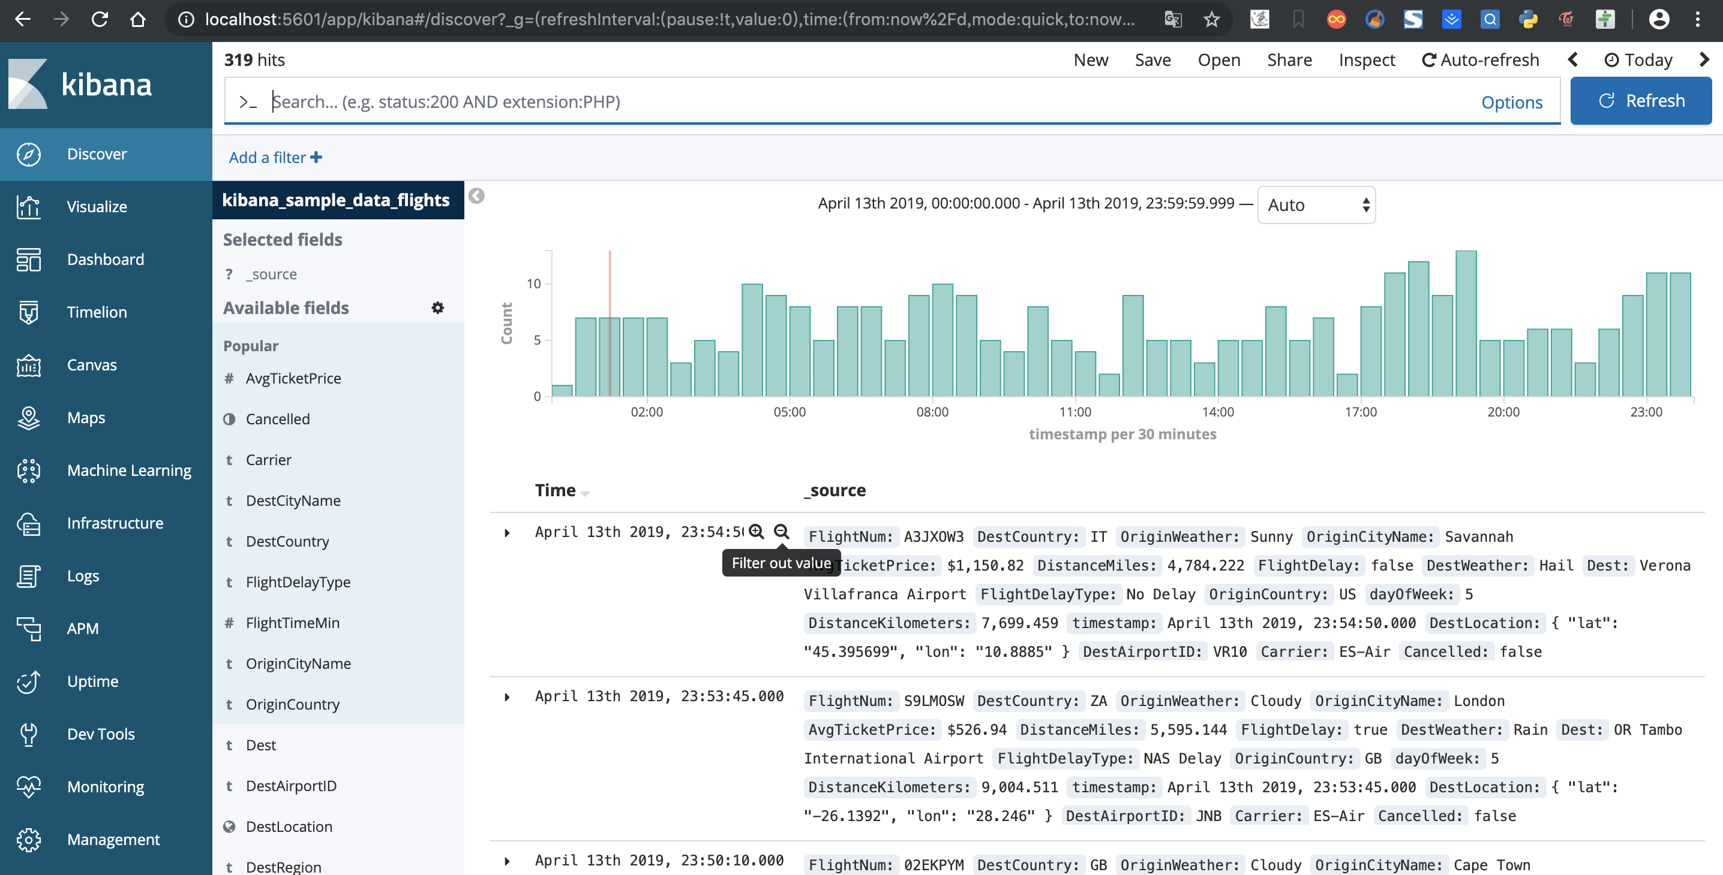Click Add a filter

(275, 158)
